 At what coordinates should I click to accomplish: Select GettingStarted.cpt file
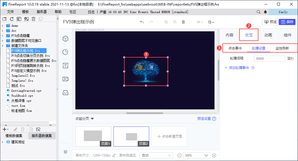(x=26, y=91)
